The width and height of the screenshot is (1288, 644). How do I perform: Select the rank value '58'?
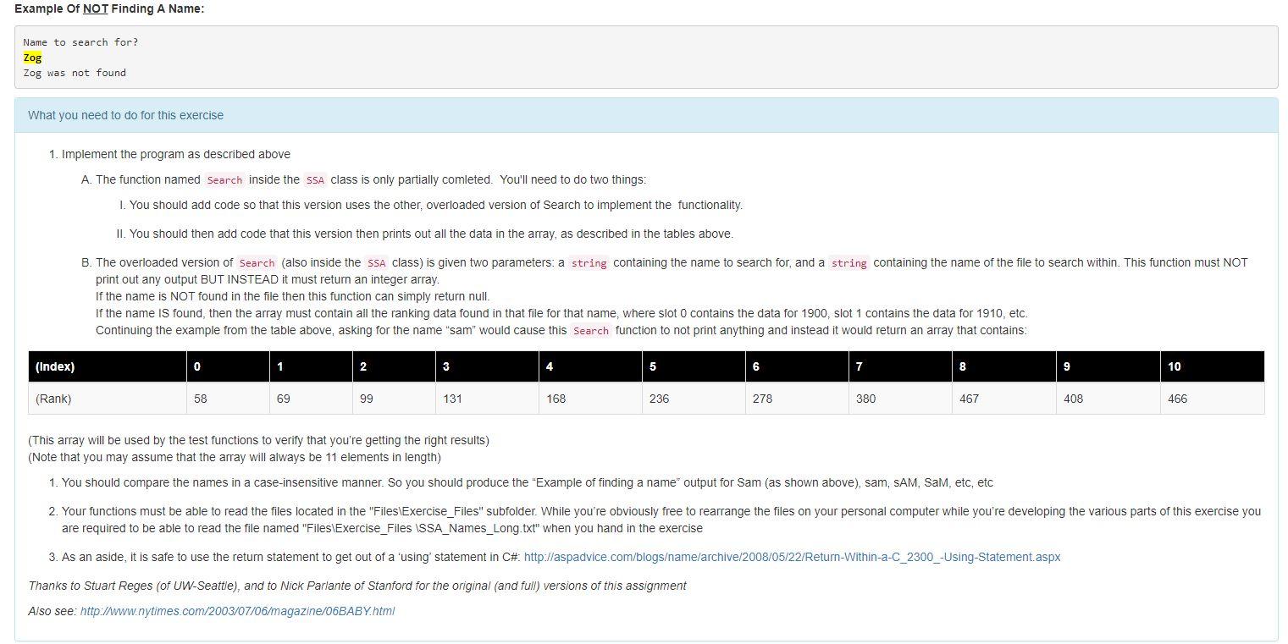point(201,399)
